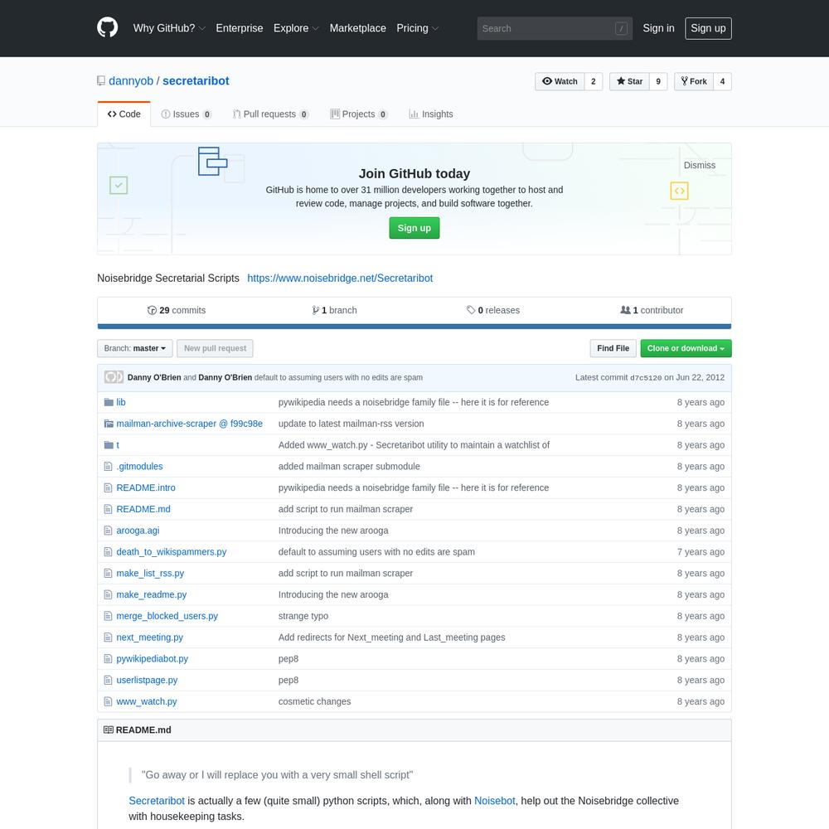Image resolution: width=829 pixels, height=829 pixels.
Task: Show the 1 contributor page
Action: coord(652,310)
